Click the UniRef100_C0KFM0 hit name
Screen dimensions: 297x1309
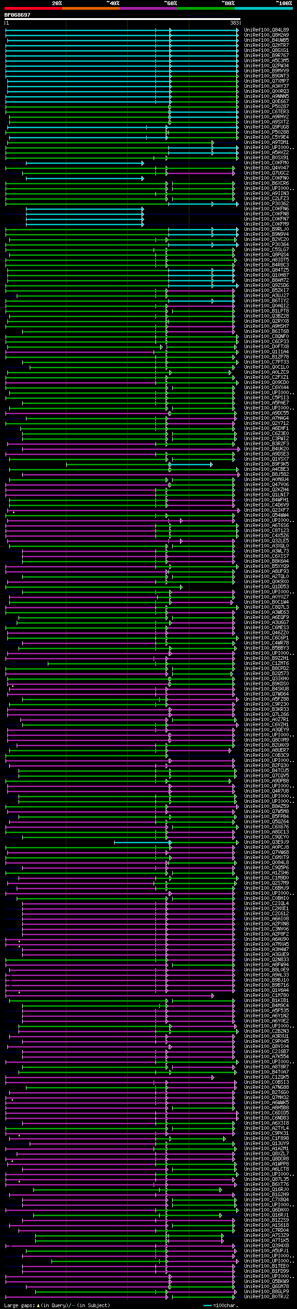266,163
